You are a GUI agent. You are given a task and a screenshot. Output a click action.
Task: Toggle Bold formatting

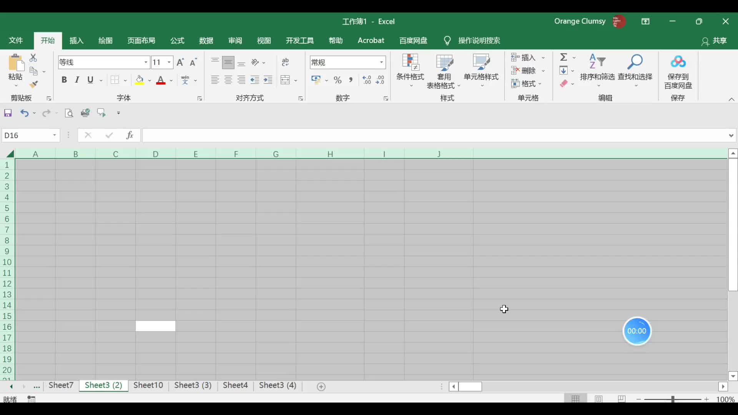point(64,80)
